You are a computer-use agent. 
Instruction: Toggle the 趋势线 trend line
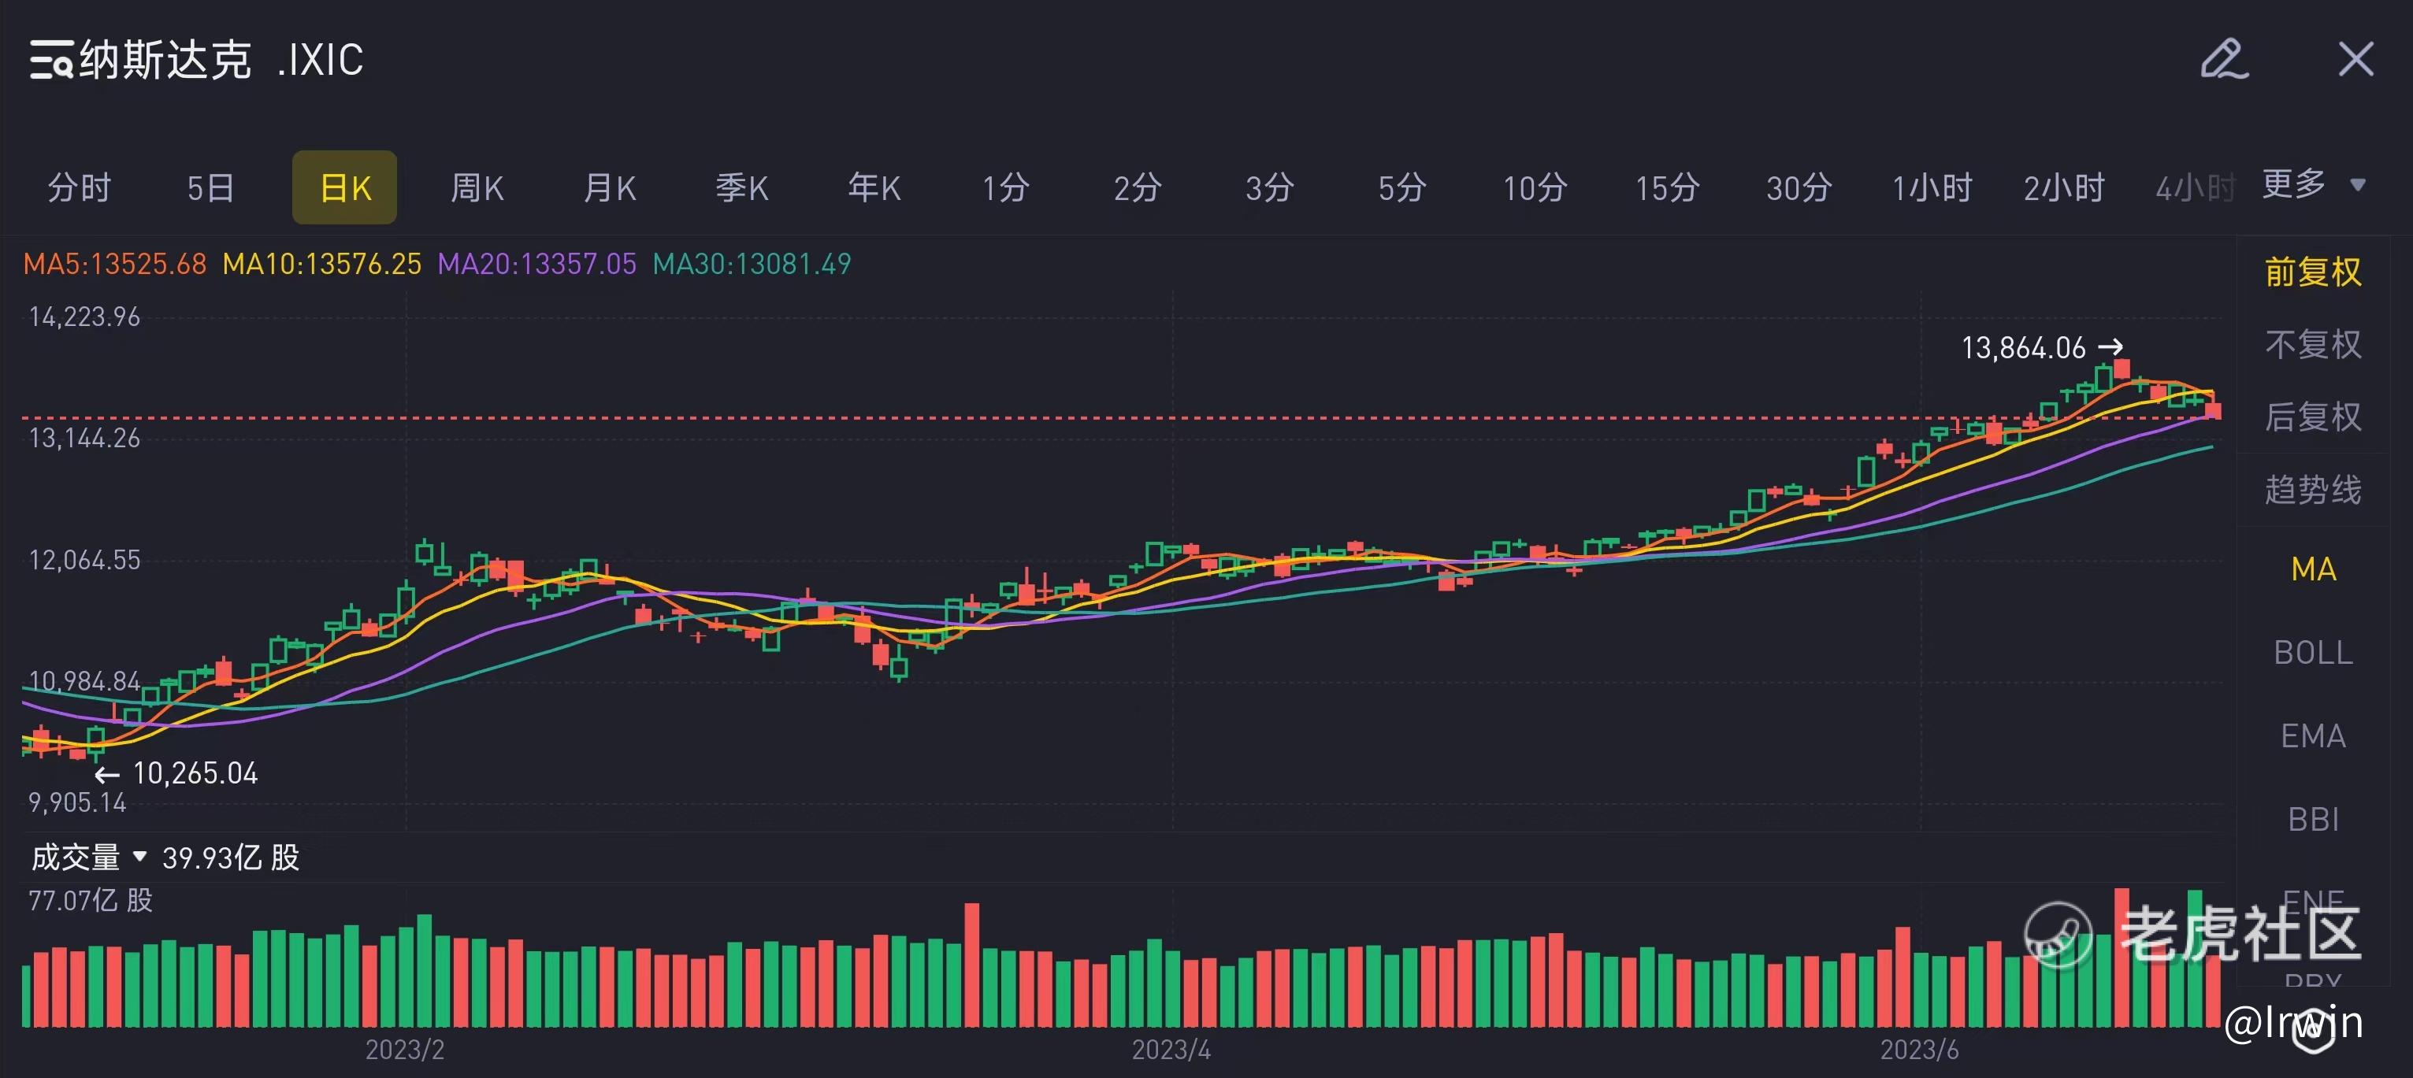click(x=2314, y=489)
